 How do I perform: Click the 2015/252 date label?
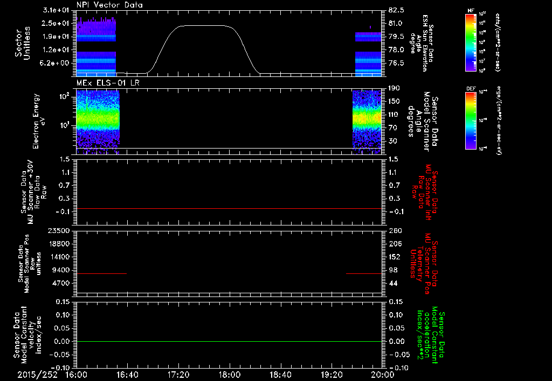(x=37, y=375)
